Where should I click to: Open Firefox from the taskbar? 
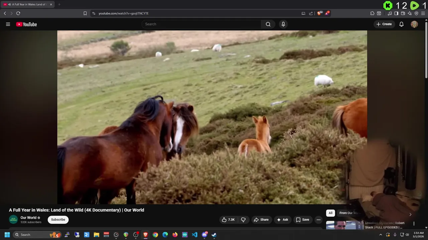click(175, 235)
